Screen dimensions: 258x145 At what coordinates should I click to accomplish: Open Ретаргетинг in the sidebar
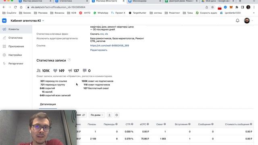(16, 64)
